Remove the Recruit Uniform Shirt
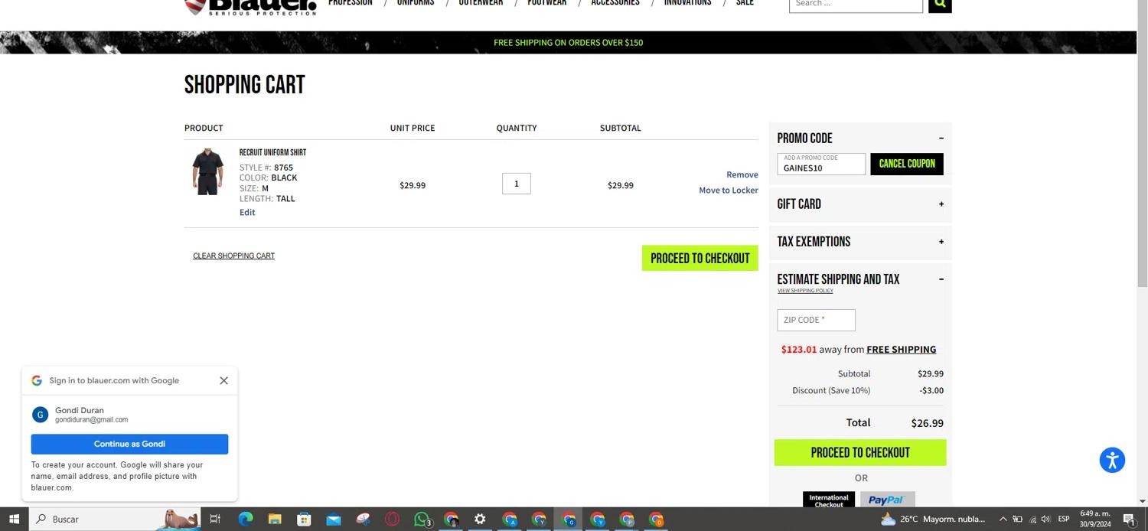 point(742,174)
